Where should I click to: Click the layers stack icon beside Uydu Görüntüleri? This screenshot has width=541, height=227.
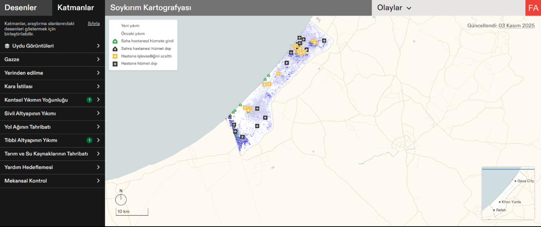[7, 46]
